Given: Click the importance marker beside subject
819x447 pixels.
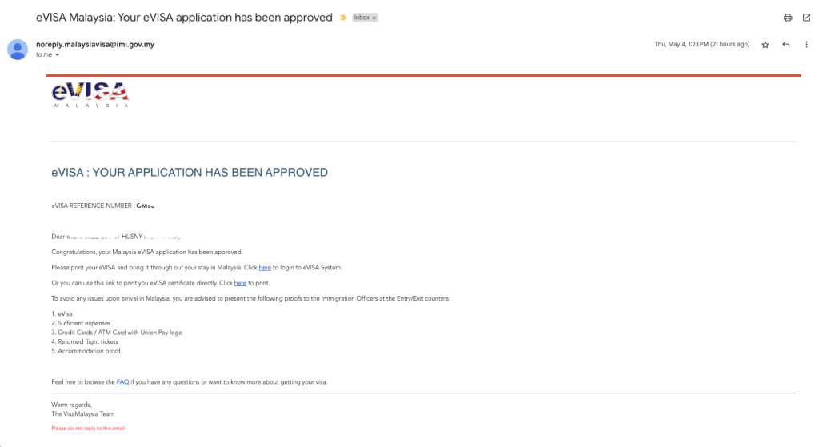Looking at the screenshot, I should click(343, 18).
